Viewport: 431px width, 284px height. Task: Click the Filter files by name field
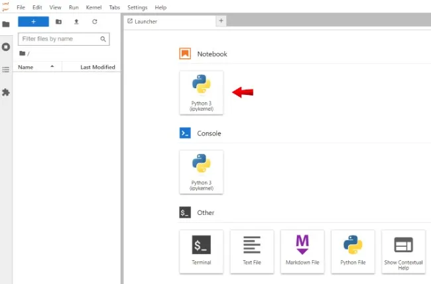pyautogui.click(x=64, y=39)
